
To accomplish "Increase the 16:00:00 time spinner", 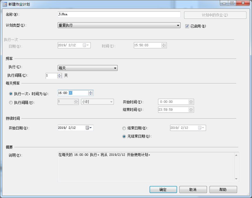I will tap(91, 92).
